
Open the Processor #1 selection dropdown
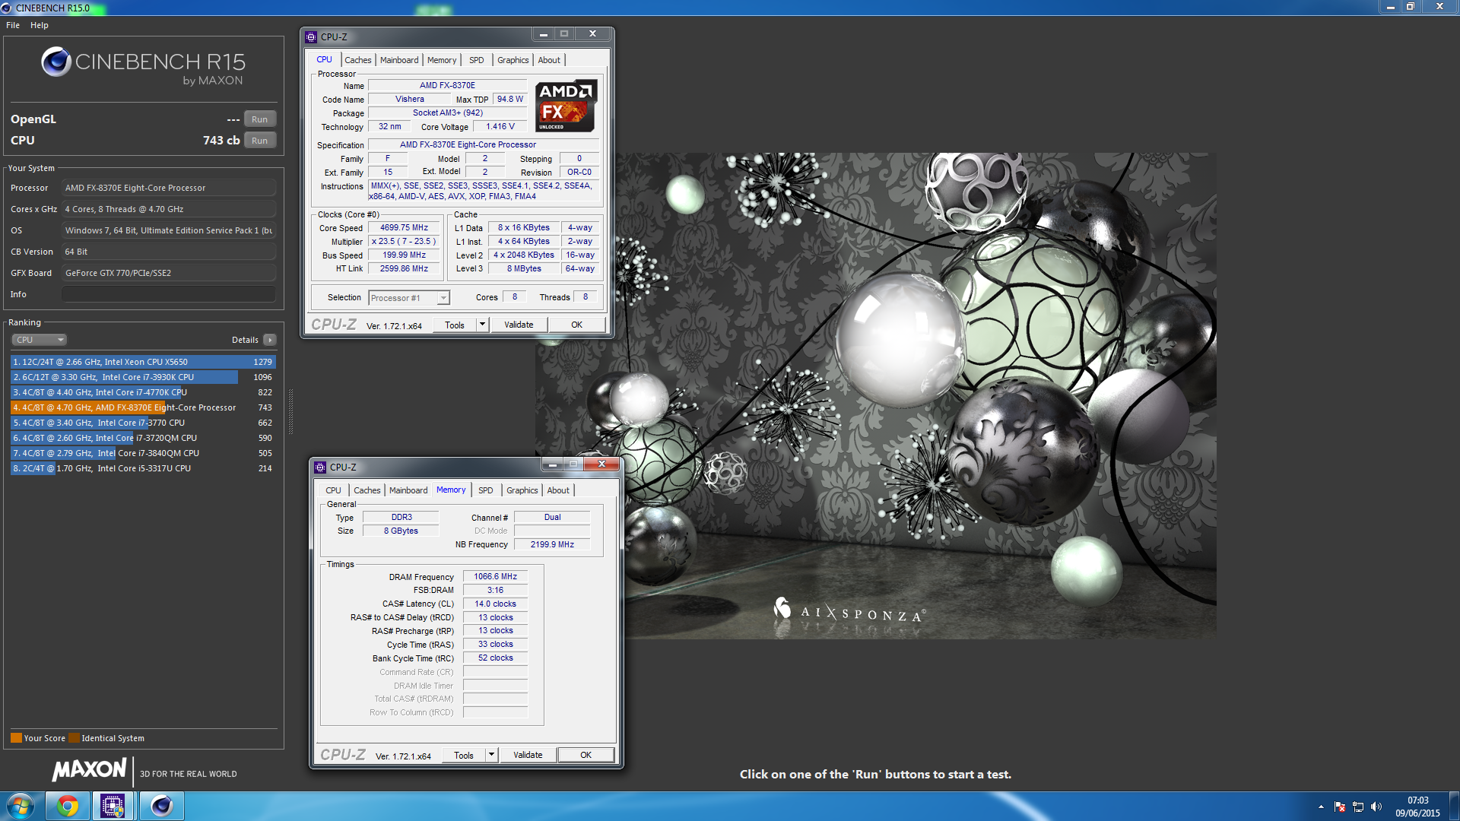pyautogui.click(x=409, y=298)
